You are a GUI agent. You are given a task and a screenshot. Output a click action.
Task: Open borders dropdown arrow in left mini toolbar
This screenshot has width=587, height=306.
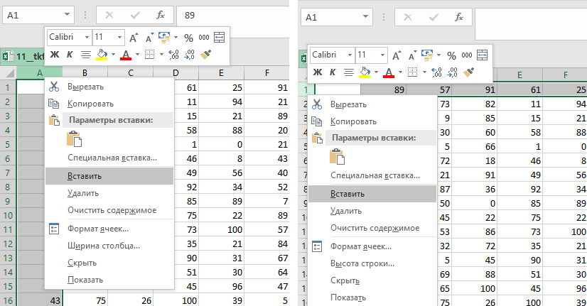(x=161, y=54)
